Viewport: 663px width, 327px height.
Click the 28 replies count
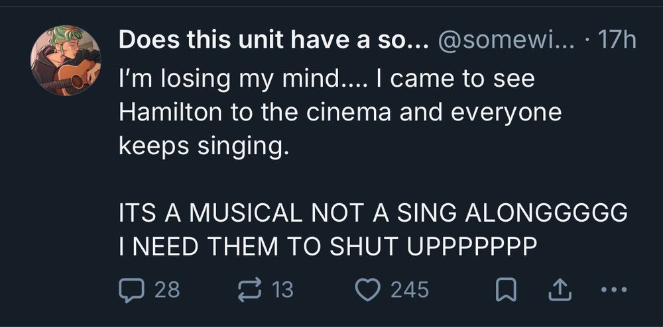166,289
